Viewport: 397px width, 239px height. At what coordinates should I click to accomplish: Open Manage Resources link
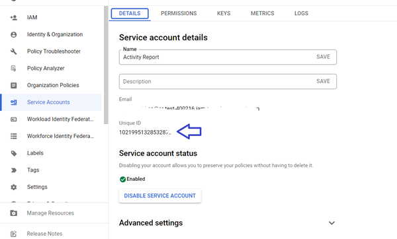(50, 213)
